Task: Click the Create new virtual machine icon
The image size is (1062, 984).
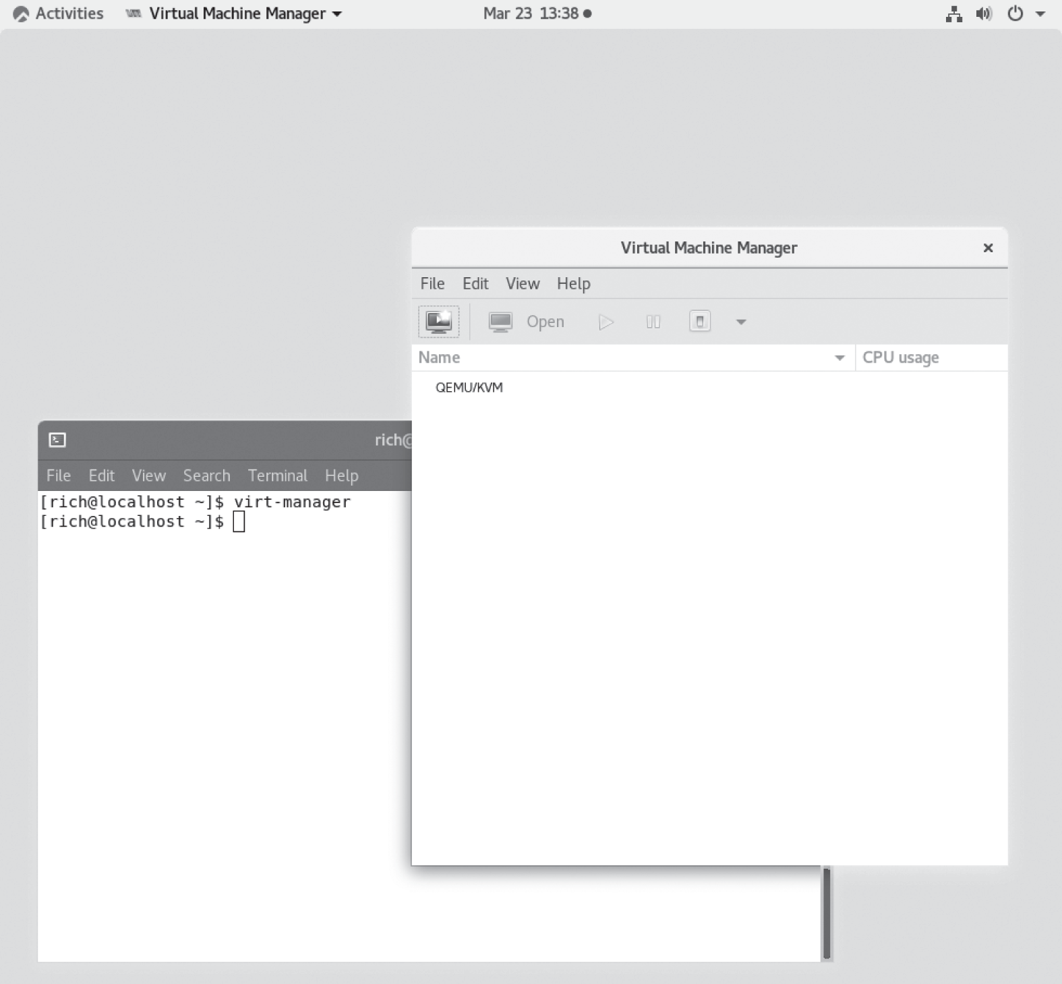Action: [438, 322]
